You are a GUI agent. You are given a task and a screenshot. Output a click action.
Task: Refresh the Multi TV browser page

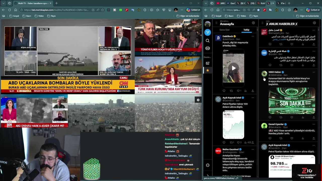click(x=9, y=10)
